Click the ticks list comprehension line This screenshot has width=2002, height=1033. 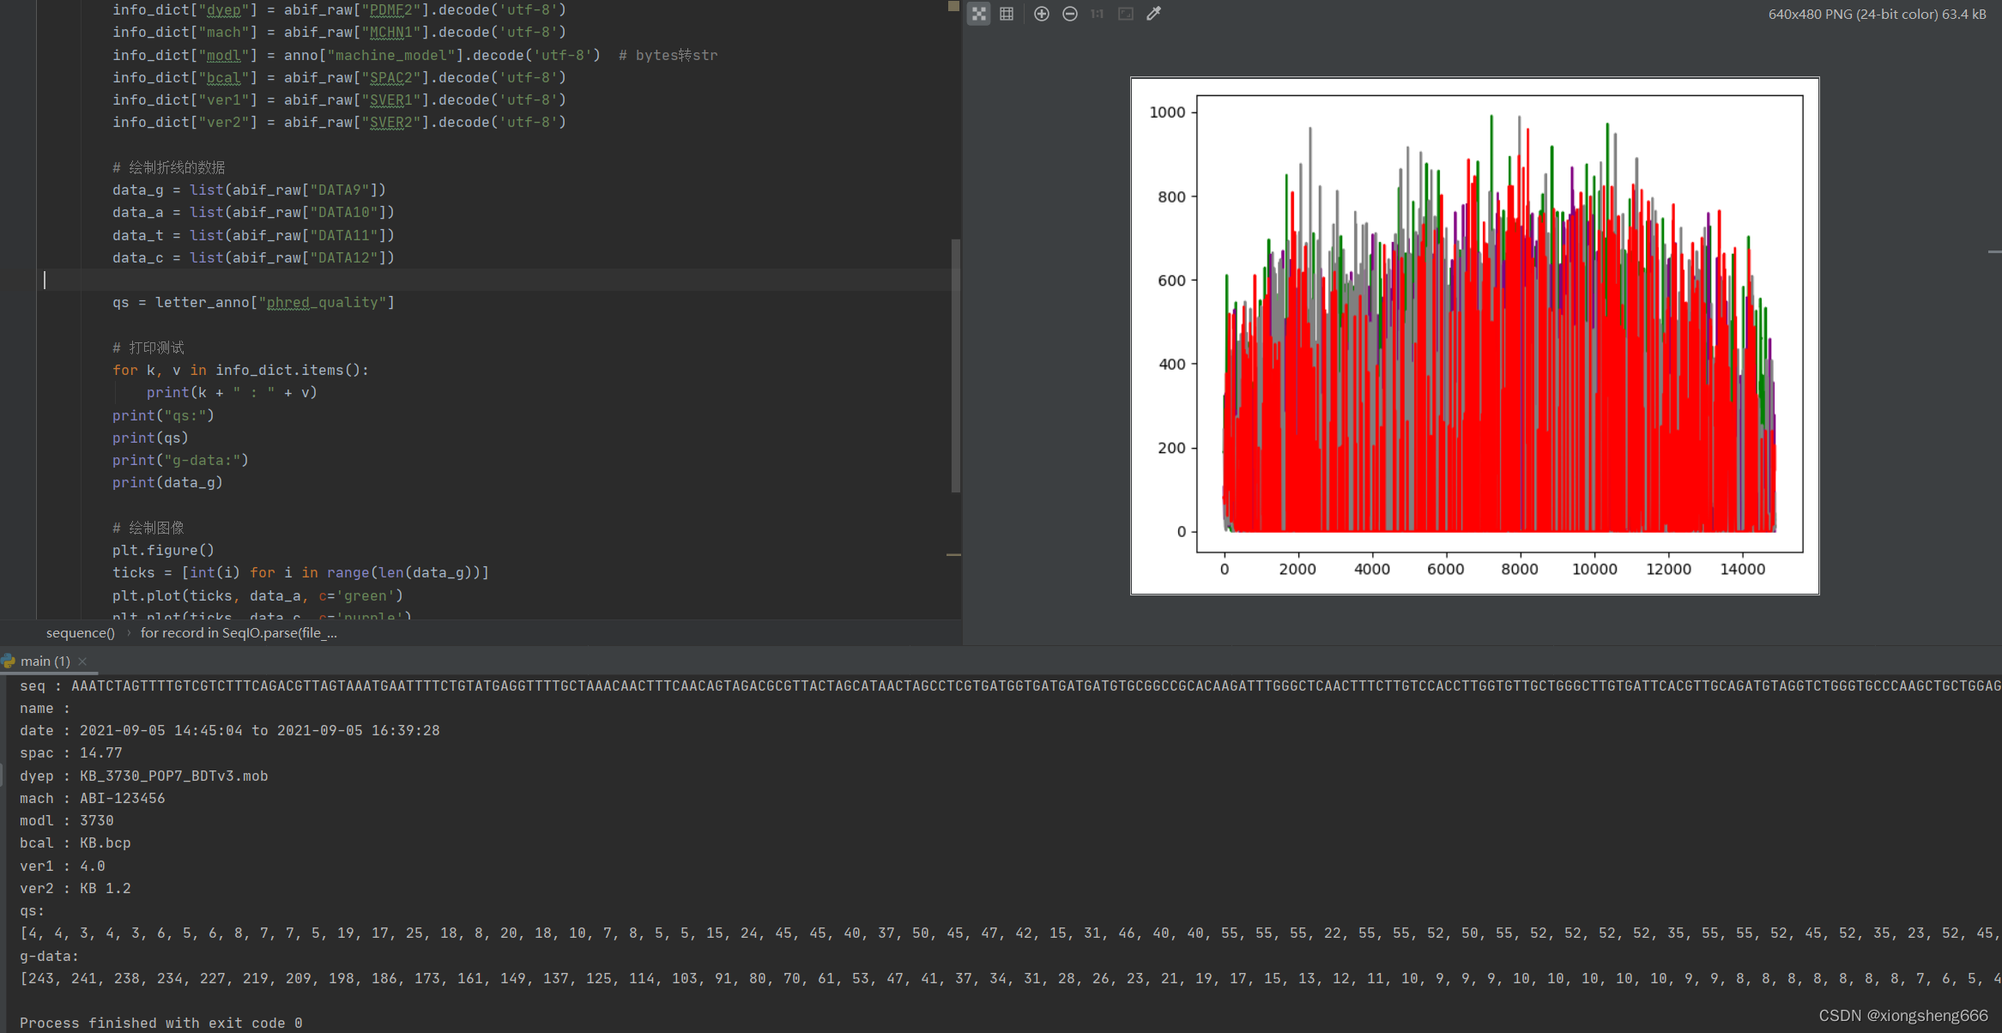coord(300,572)
